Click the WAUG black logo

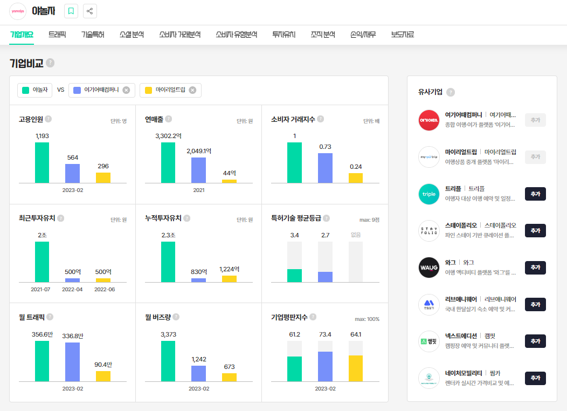pos(429,268)
